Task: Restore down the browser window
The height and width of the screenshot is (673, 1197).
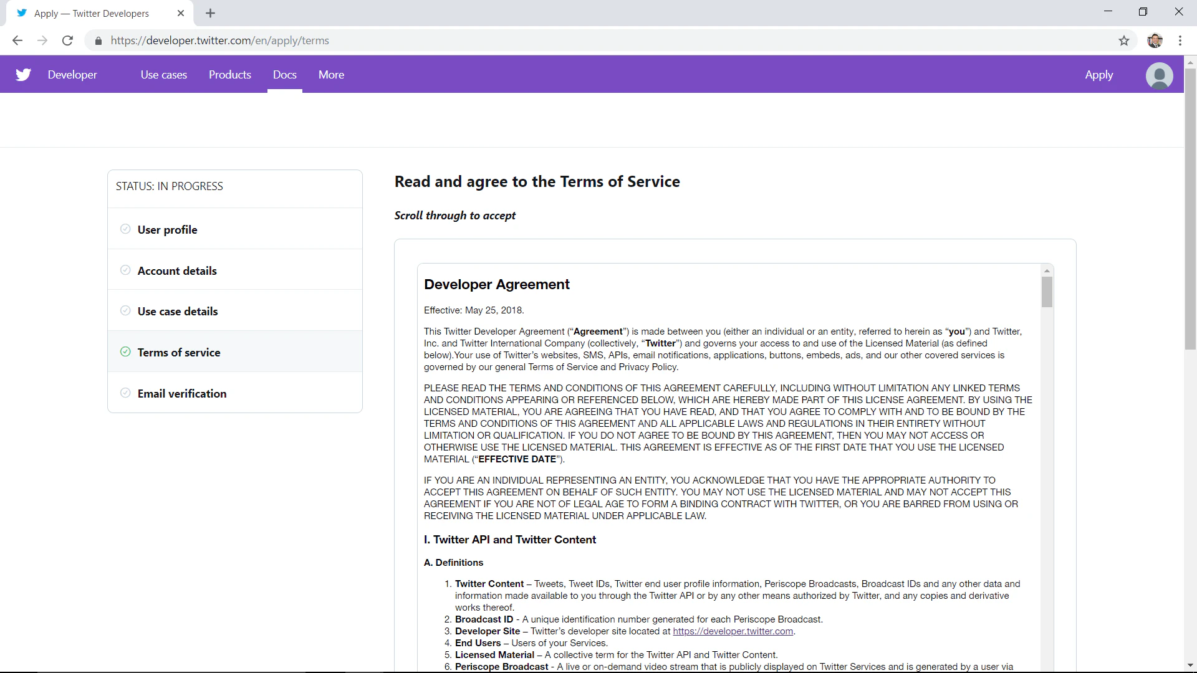Action: pos(1143,12)
